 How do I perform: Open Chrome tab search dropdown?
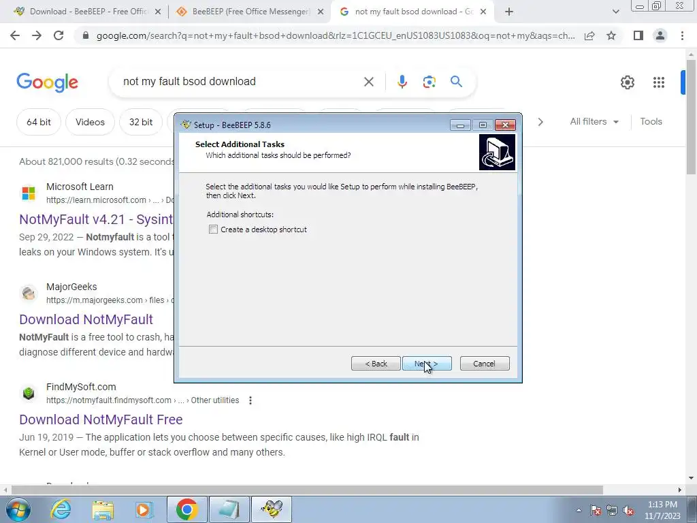615,12
